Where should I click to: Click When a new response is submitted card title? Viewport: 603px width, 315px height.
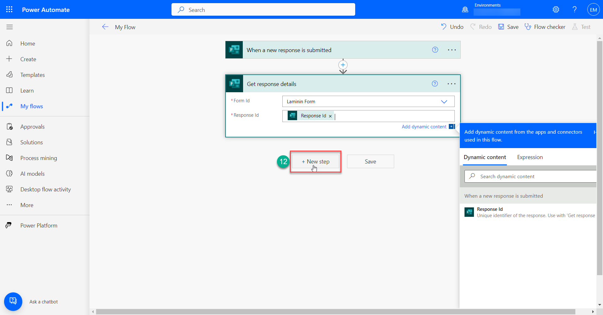pyautogui.click(x=289, y=50)
